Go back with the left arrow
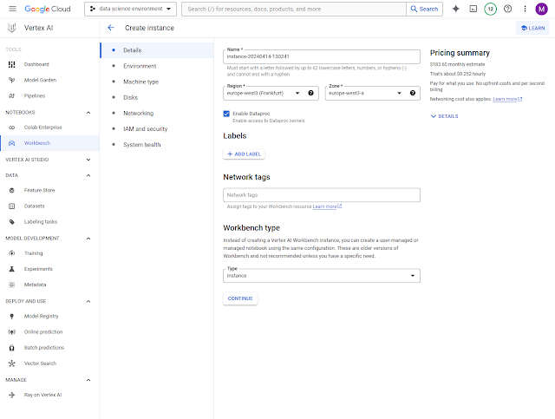Viewport: 555px width, 419px height. point(111,28)
